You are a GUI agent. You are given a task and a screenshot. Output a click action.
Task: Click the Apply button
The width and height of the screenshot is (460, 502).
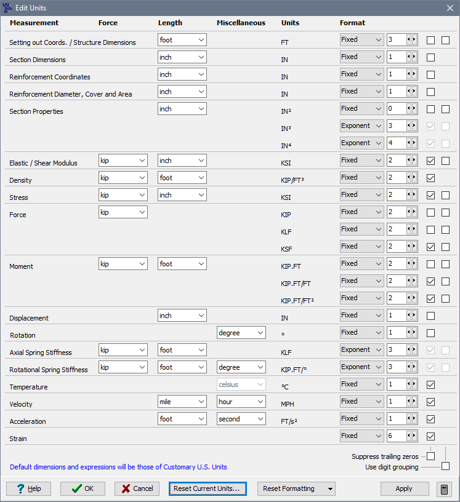pos(404,489)
